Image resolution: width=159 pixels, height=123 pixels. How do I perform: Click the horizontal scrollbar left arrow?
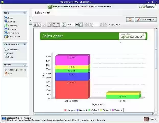coord(34,114)
